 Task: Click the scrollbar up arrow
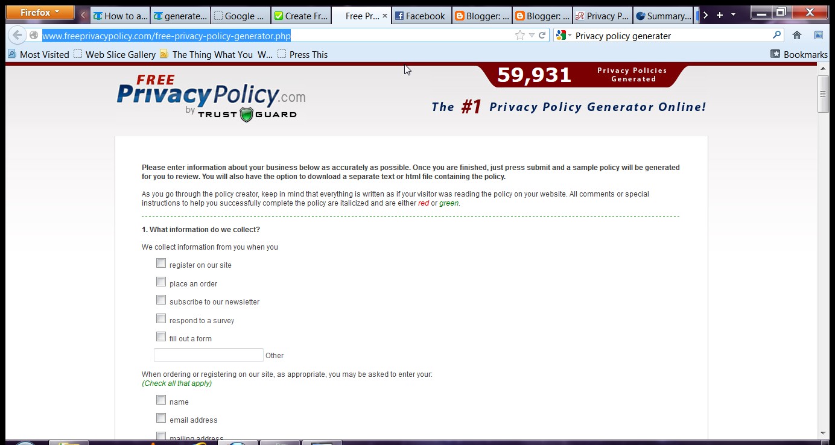coord(823,70)
